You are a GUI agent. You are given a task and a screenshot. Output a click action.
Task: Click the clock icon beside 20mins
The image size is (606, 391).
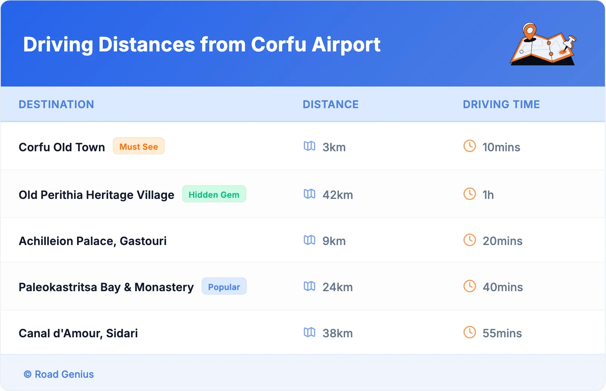470,240
